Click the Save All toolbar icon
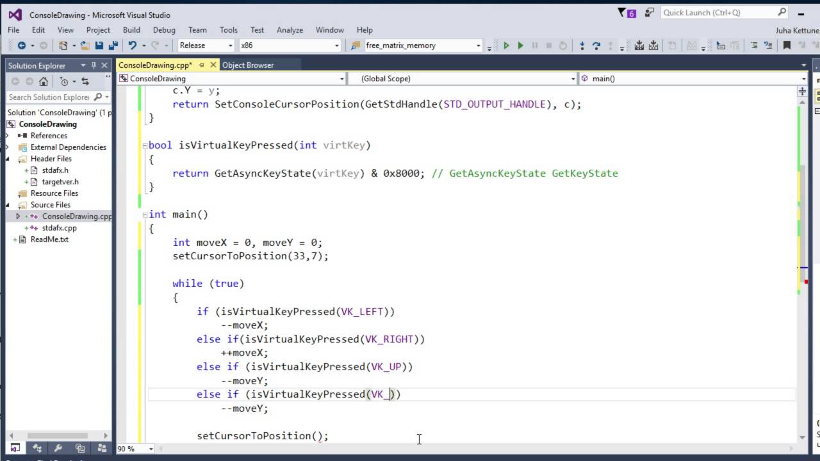This screenshot has height=461, width=820. (x=113, y=45)
